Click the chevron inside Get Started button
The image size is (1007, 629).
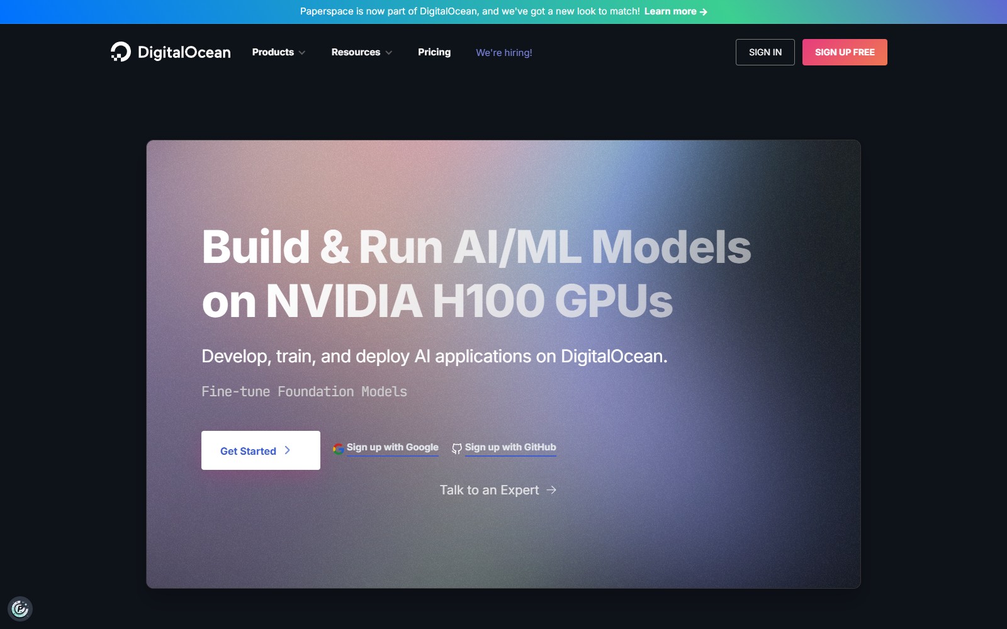tap(288, 450)
